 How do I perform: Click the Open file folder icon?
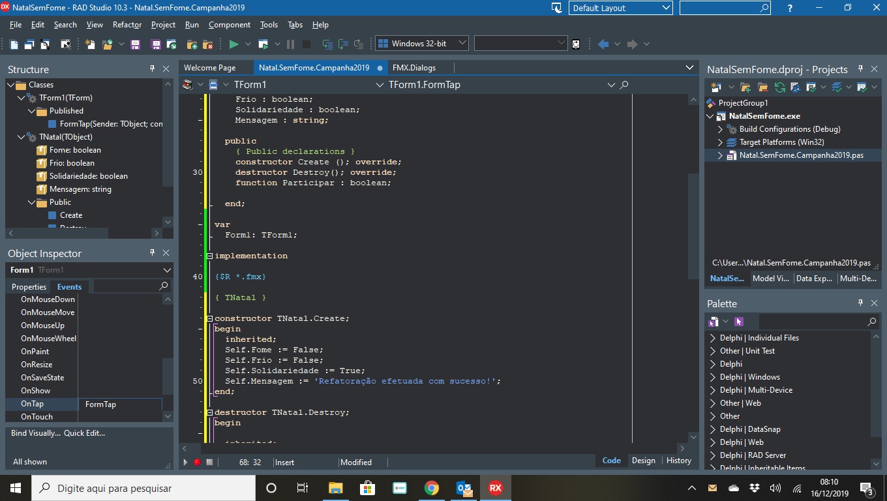click(x=106, y=44)
